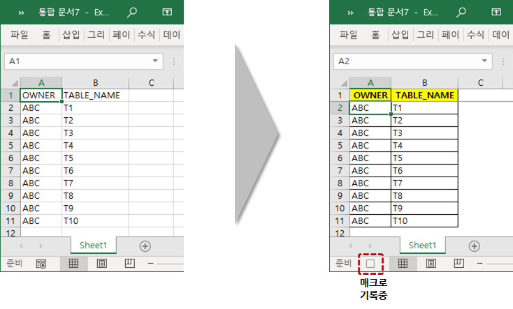Click formula bar dots handle beside A2 name box
Screen dimensions: 513x309
(503, 61)
